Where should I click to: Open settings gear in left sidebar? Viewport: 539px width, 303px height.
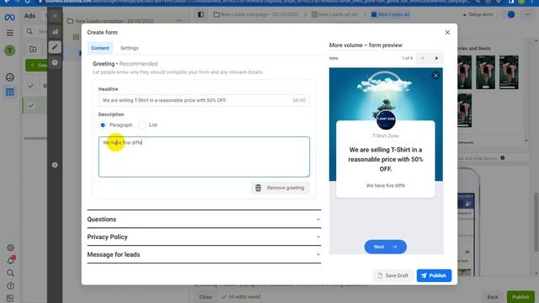tap(11, 247)
